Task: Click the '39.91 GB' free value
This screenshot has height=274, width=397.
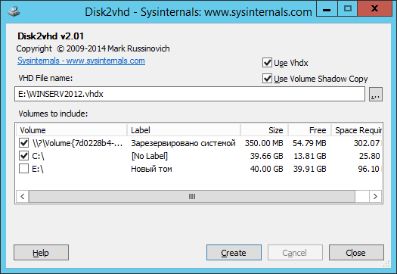Action: click(x=310, y=169)
